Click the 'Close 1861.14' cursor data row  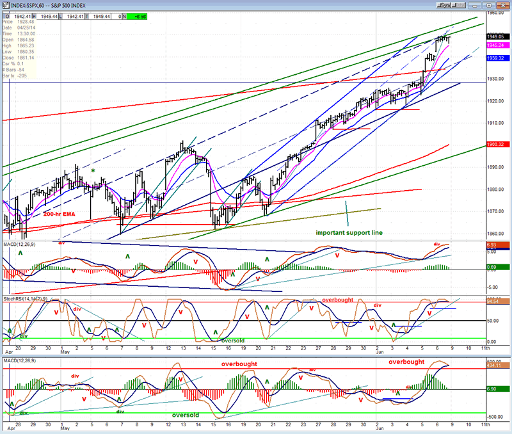[19, 58]
